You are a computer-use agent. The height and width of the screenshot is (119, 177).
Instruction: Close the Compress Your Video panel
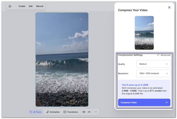pos(169,7)
